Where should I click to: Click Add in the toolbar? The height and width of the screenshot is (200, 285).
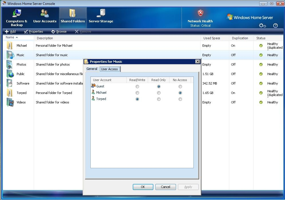[x=11, y=32]
